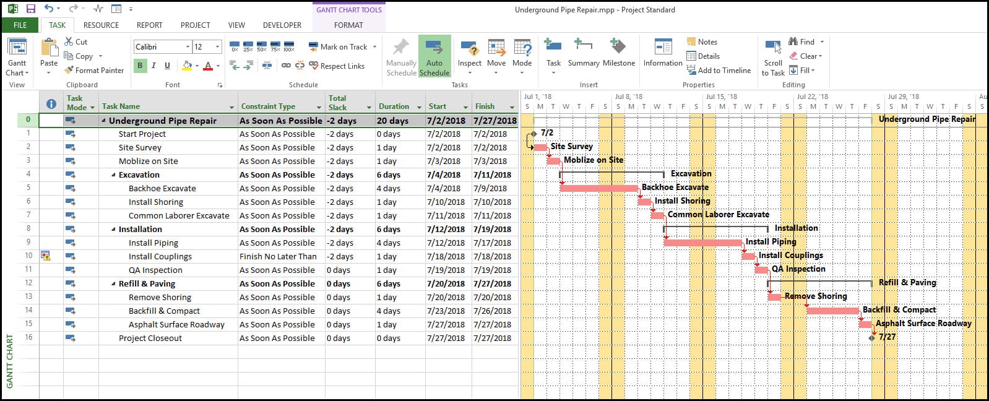Open the Constraint Type column filter dropdown
The image size is (989, 401).
point(319,108)
